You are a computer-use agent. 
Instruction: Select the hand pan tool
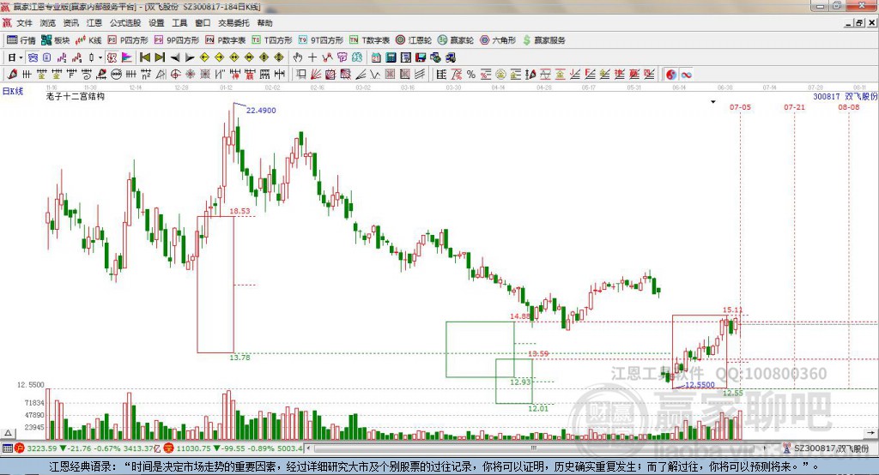point(298,57)
